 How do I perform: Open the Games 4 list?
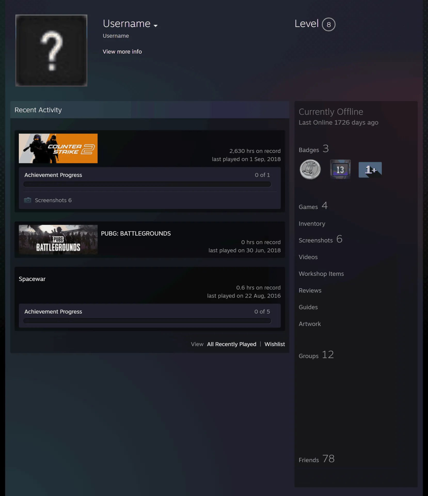[313, 206]
